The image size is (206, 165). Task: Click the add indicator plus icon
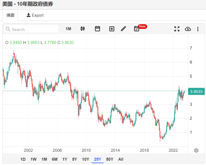[112, 29]
